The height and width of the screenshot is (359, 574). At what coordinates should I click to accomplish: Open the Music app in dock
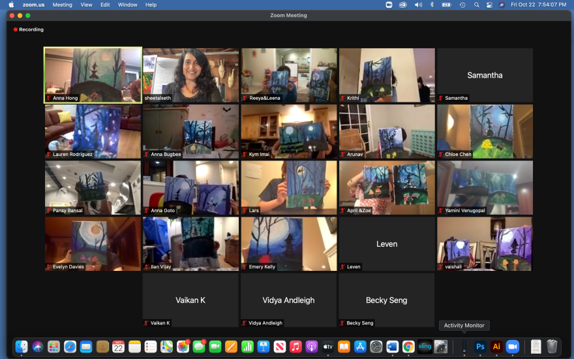(295, 347)
